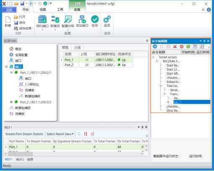Click the last document icon in command editor toolbar
The height and width of the screenshot is (171, 214).
coord(202,46)
